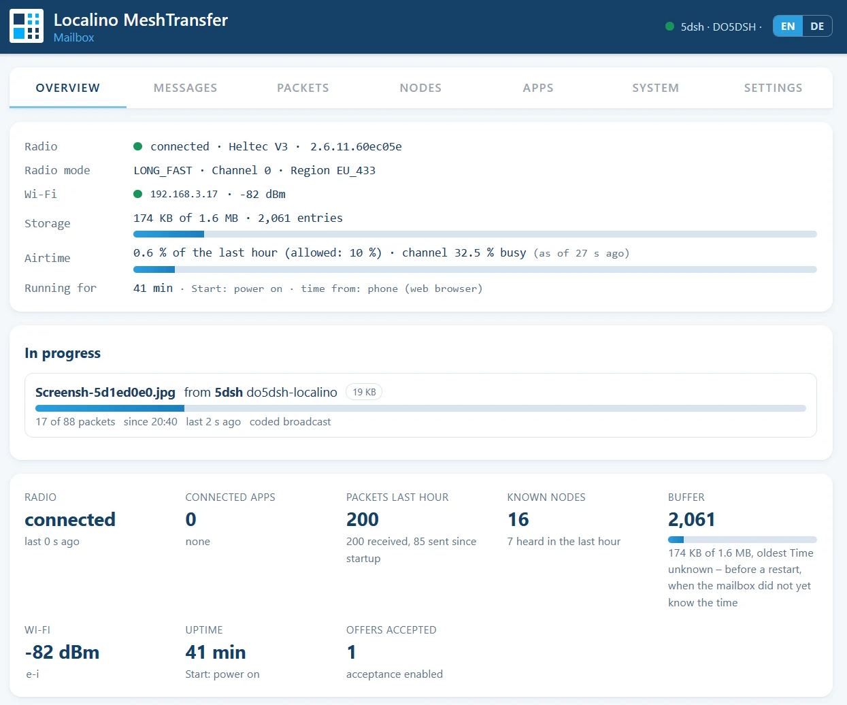Click 174 KB of 1.6 MB storage text
847x705 pixels.
point(186,218)
